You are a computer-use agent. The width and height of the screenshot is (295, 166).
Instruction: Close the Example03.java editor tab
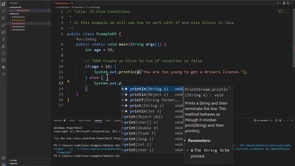pyautogui.click(x=72, y=3)
